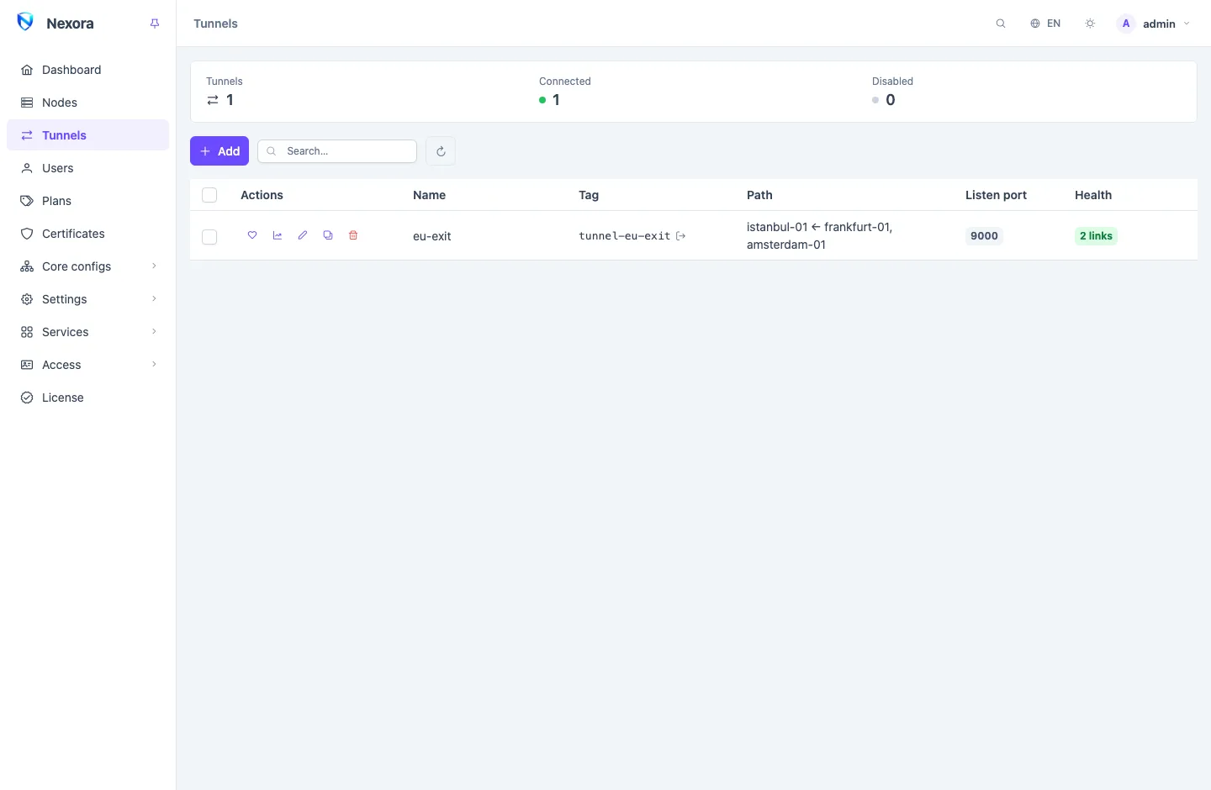Expand the Access submenu
This screenshot has height=790, width=1211.
click(88, 365)
